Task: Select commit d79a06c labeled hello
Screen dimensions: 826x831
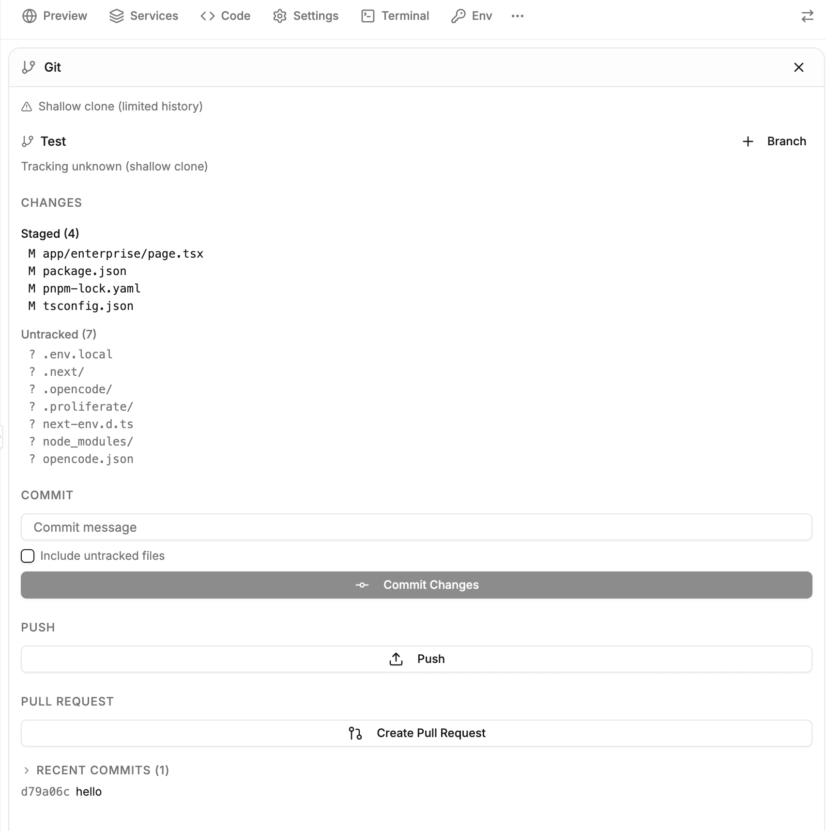Action: pyautogui.click(x=61, y=791)
